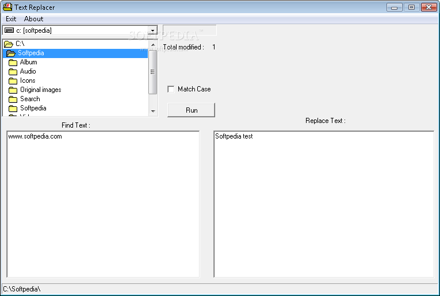Select the highlighted Softpedia folder row
This screenshot has width=440, height=296.
coord(75,53)
